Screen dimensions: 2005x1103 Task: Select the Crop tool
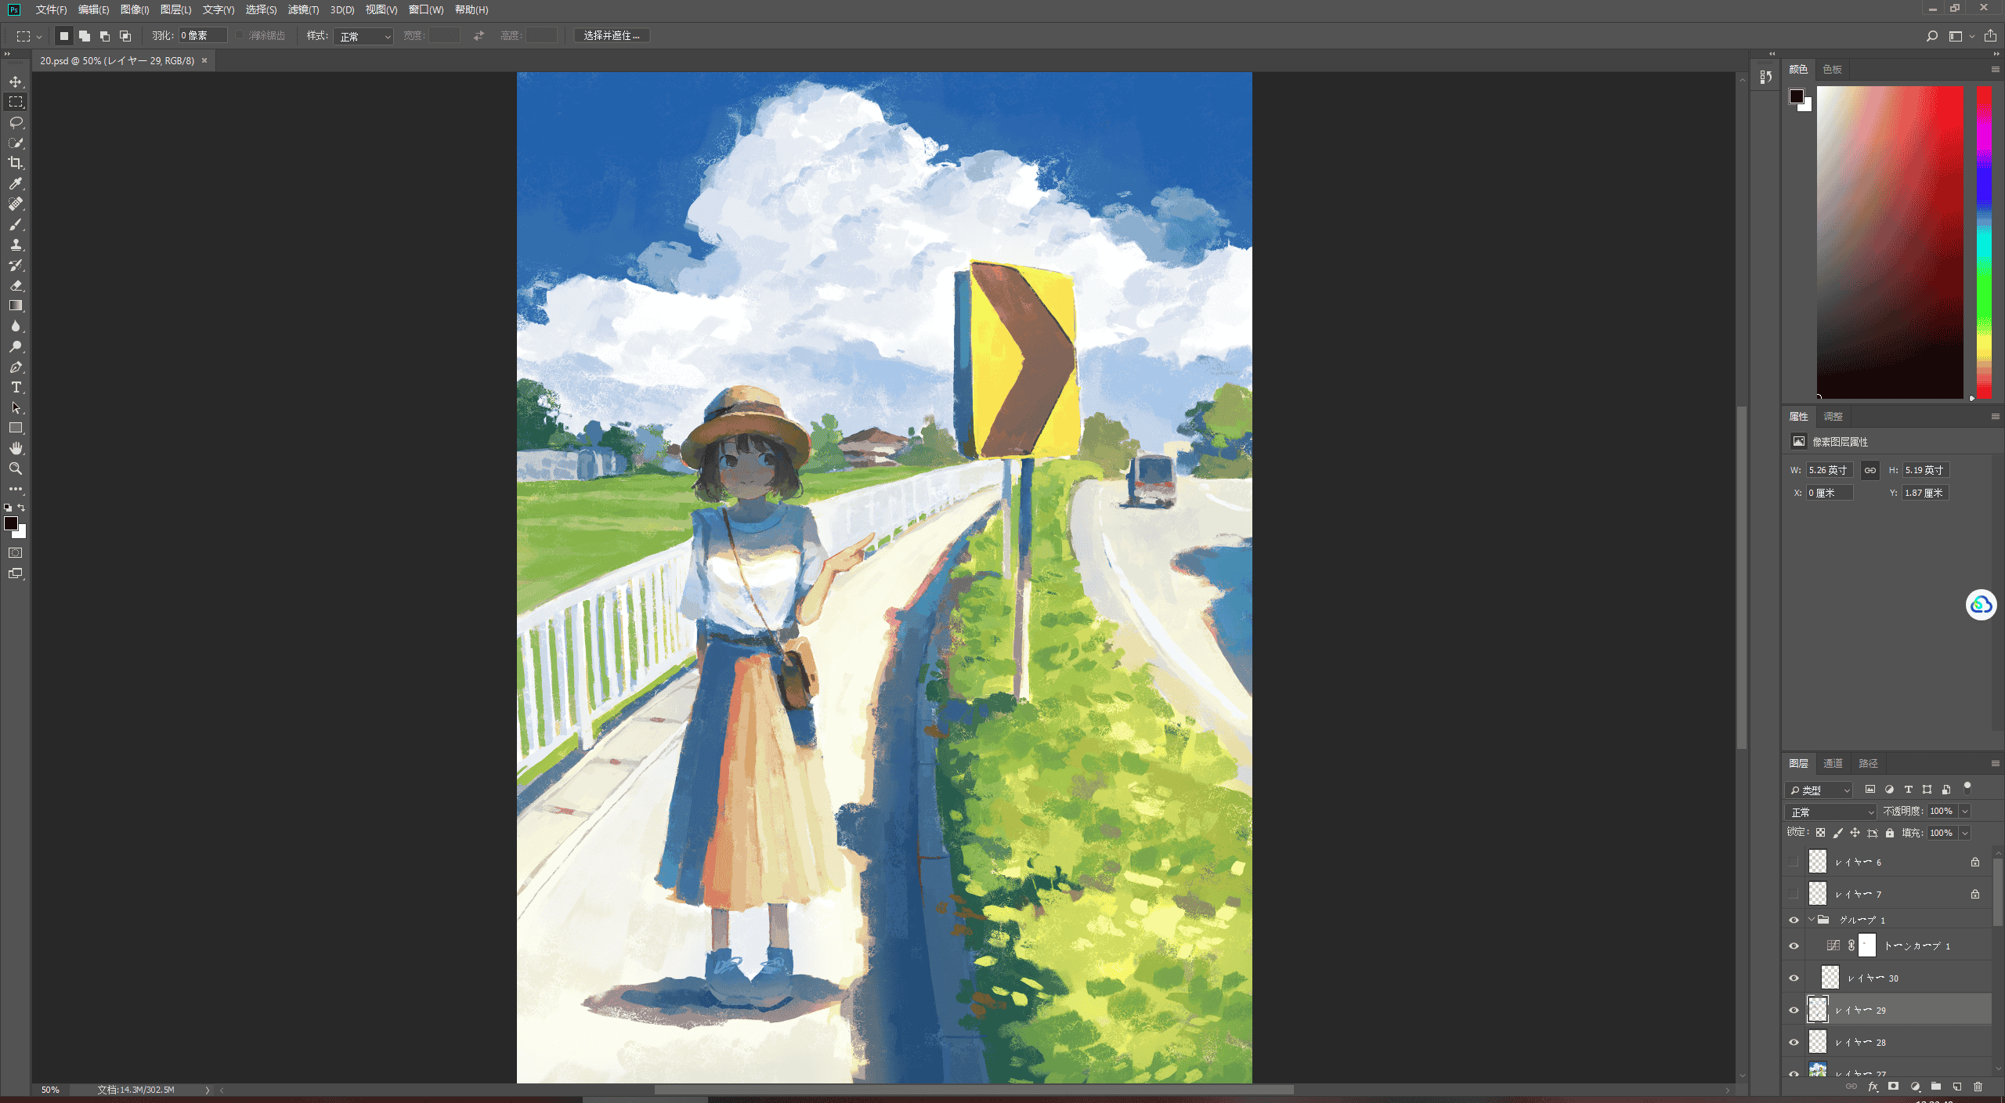16,163
